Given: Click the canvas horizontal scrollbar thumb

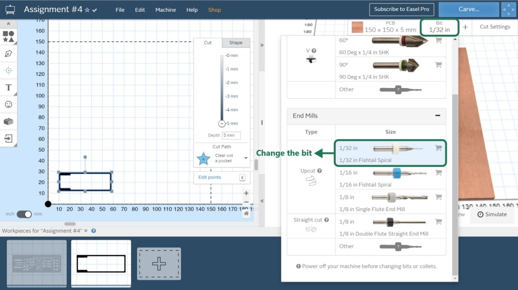Looking at the screenshot, I should (x=70, y=224).
